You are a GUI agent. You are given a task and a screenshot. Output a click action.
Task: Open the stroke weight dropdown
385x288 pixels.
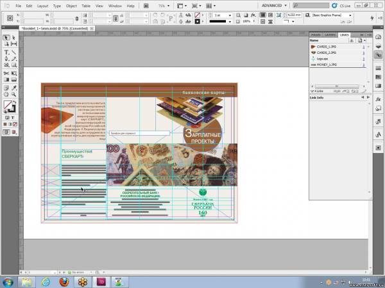[x=230, y=15]
